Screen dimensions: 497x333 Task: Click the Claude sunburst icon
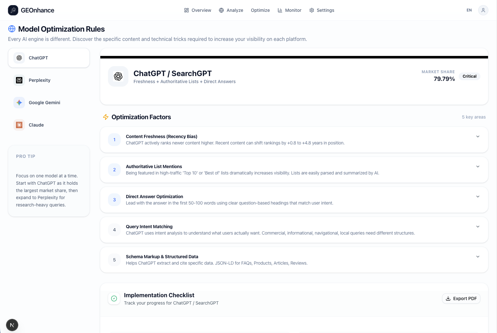click(19, 125)
